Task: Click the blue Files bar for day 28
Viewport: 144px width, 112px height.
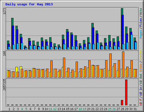Action: coord(123,29)
